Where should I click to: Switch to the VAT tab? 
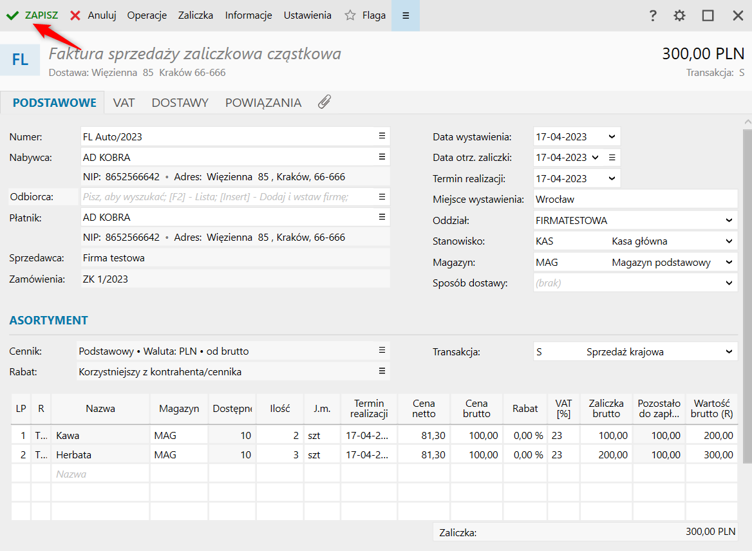click(x=124, y=102)
